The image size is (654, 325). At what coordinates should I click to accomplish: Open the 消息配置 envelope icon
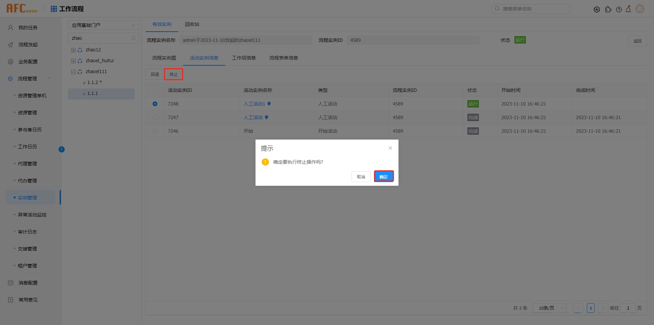click(x=10, y=282)
